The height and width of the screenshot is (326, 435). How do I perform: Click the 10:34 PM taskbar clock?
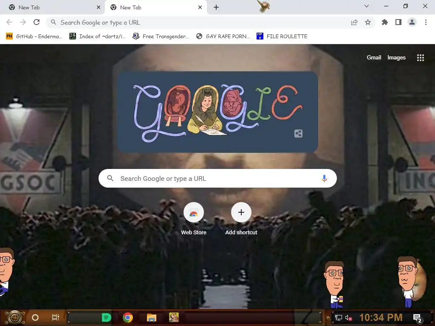click(x=381, y=318)
